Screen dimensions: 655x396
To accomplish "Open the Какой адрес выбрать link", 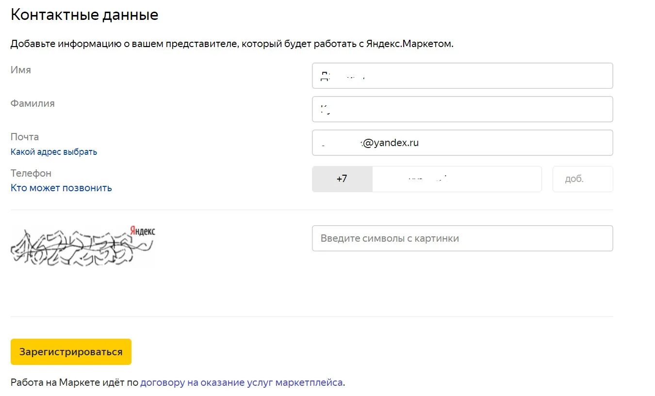I will pos(54,152).
